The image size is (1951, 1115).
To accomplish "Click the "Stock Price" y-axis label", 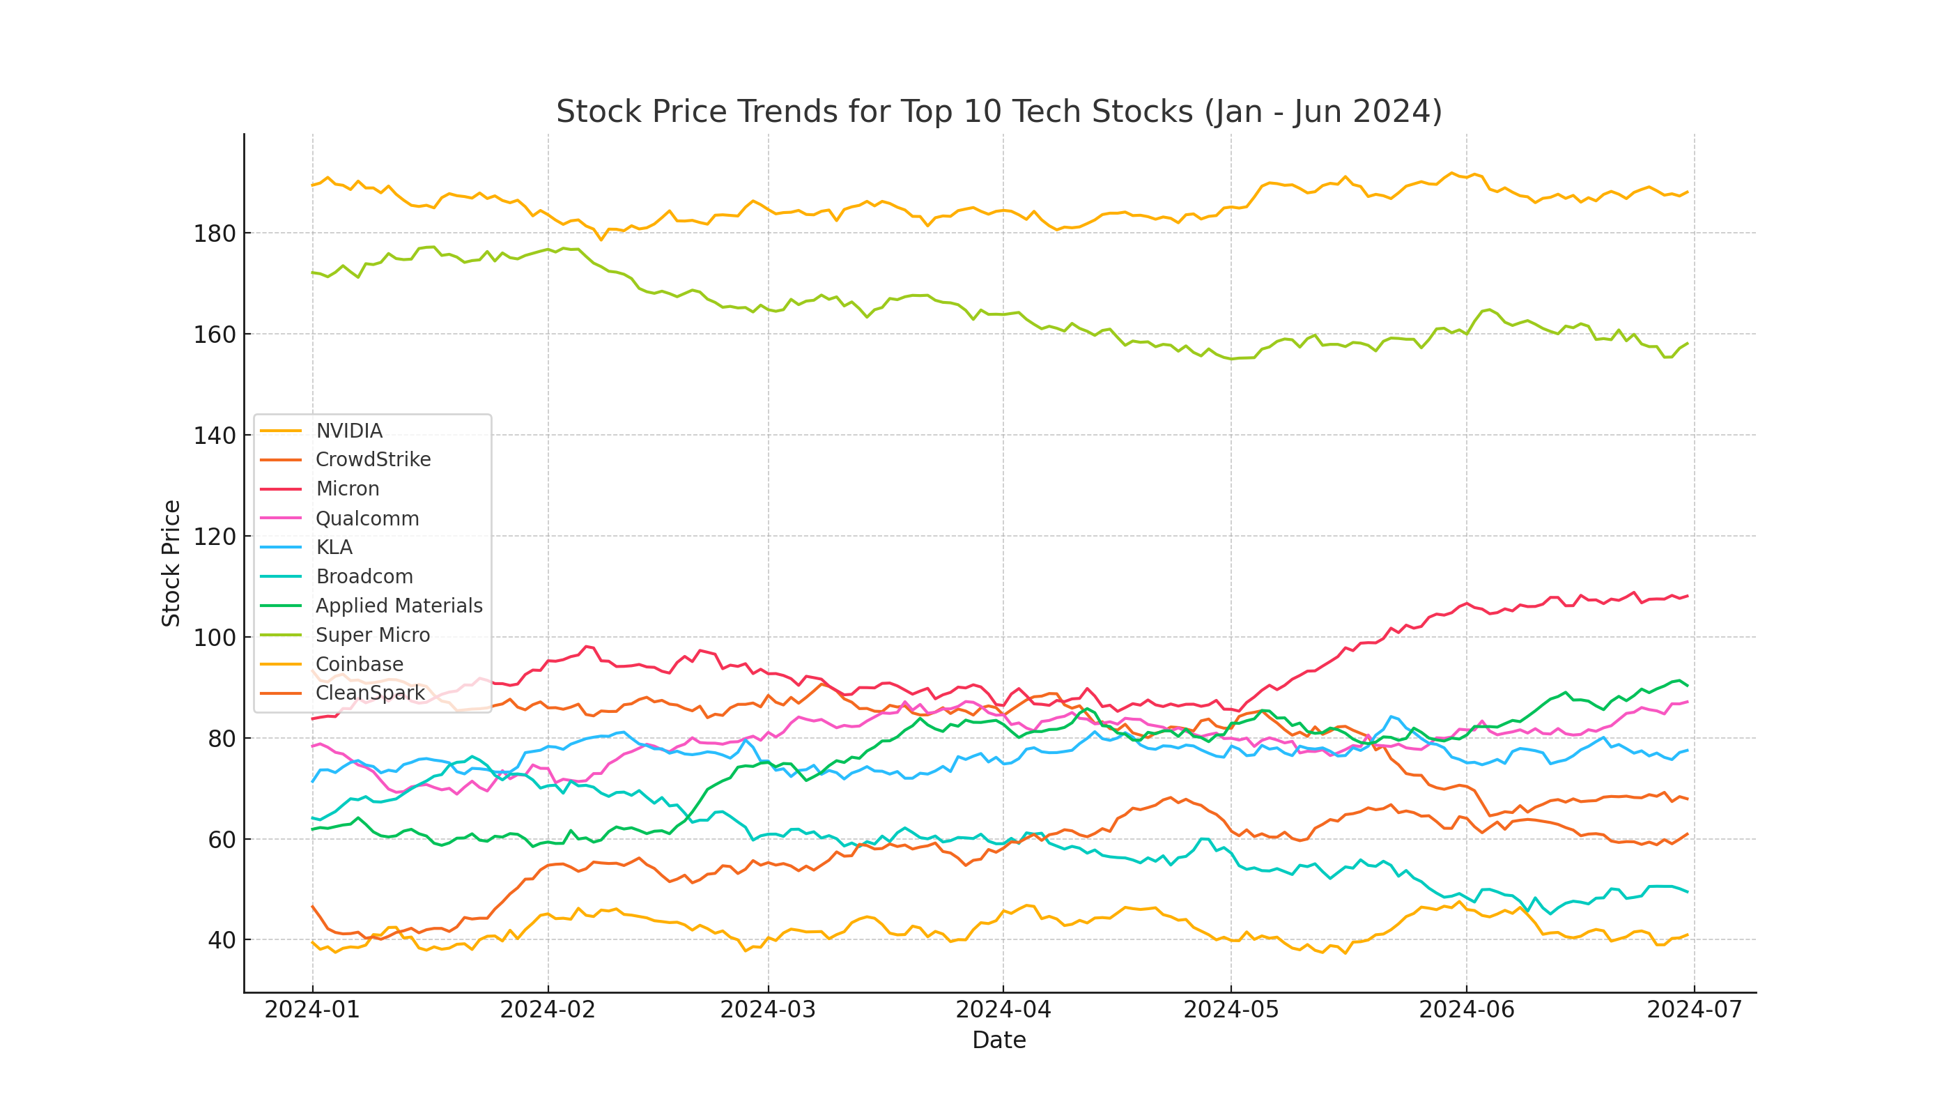I will [x=171, y=563].
